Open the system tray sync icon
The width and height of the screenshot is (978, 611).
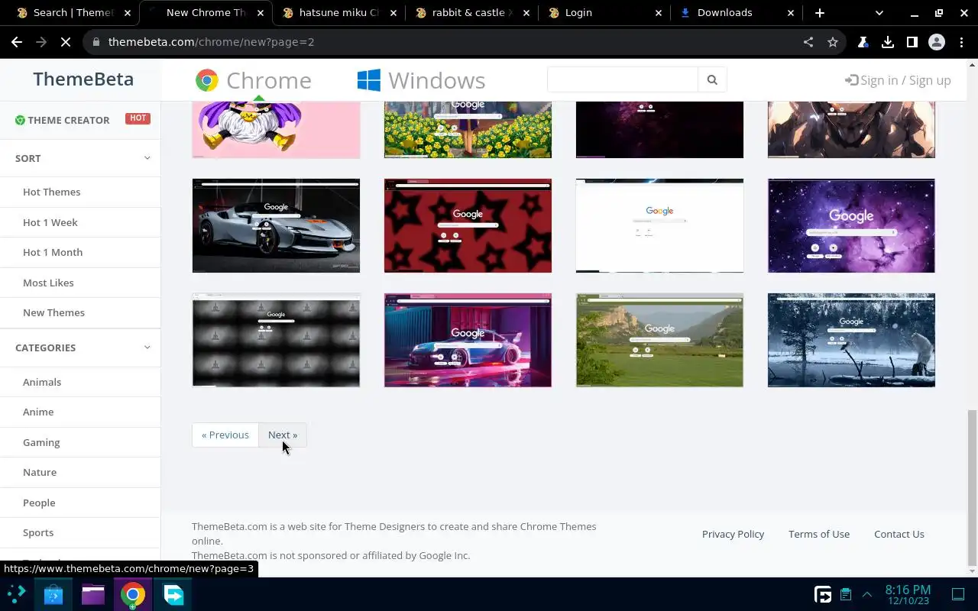point(823,594)
